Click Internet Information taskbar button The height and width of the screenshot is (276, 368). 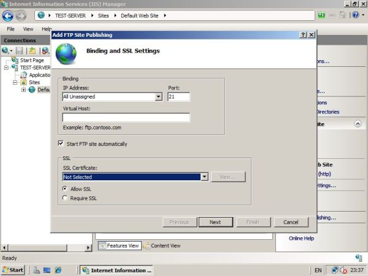click(117, 270)
